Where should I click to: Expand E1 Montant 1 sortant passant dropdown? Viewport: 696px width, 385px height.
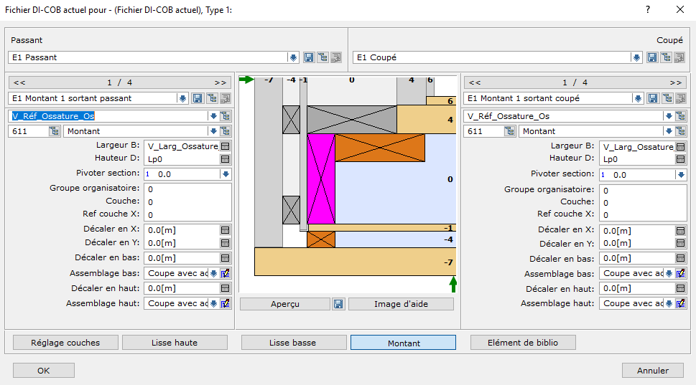click(182, 98)
